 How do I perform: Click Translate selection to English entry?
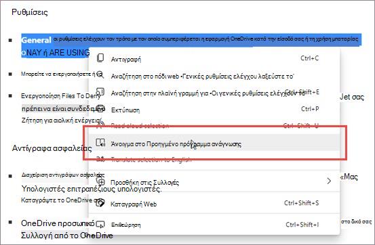coord(214,160)
